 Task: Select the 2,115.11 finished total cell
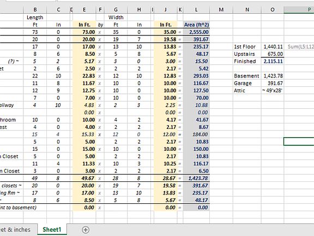tap(273, 61)
